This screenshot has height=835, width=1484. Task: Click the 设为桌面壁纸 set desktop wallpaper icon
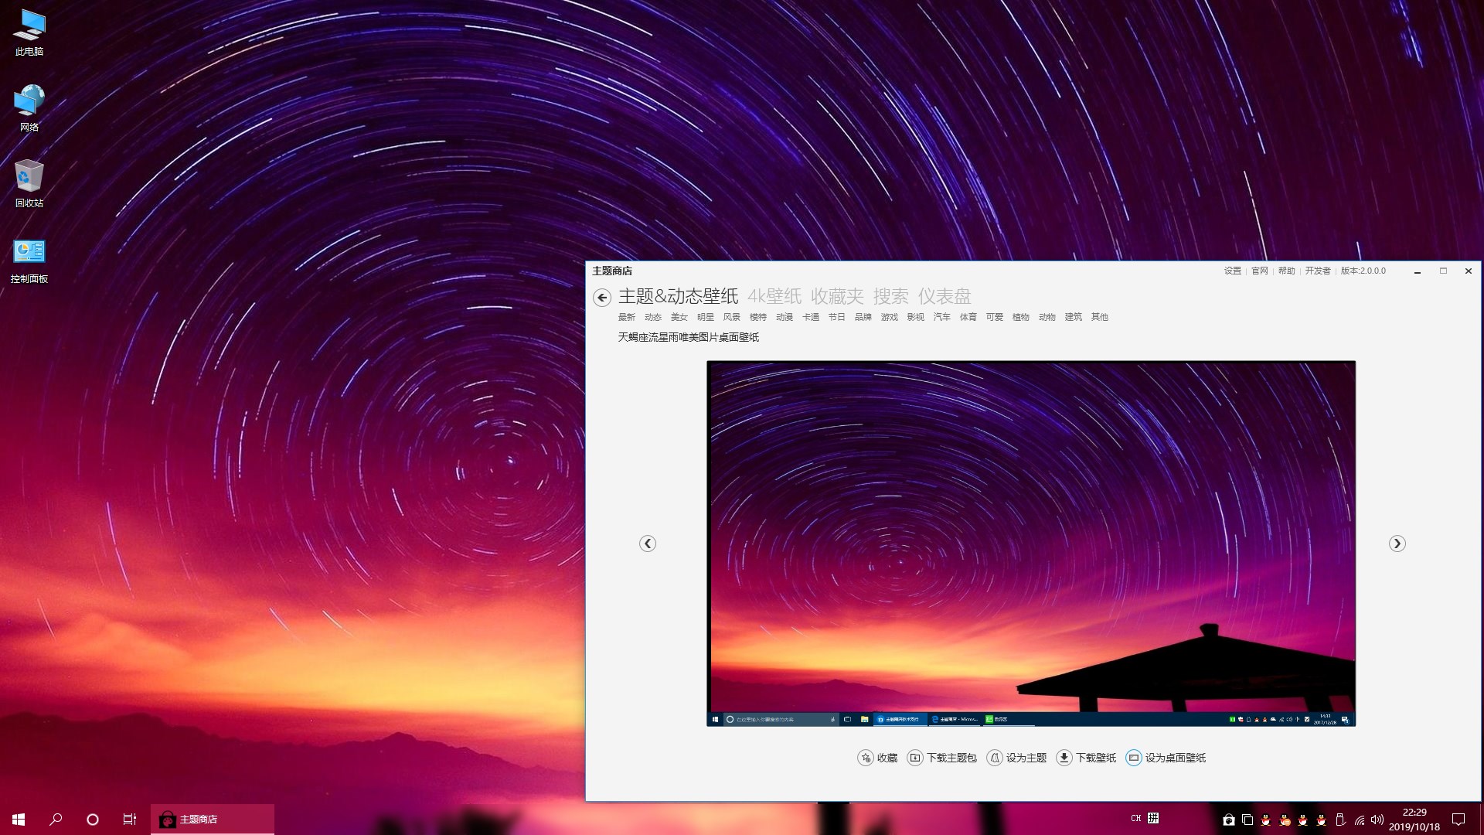(x=1133, y=758)
